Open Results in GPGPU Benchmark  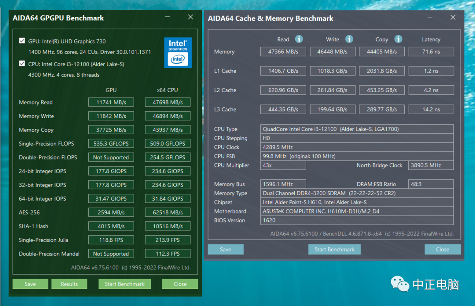[69, 284]
